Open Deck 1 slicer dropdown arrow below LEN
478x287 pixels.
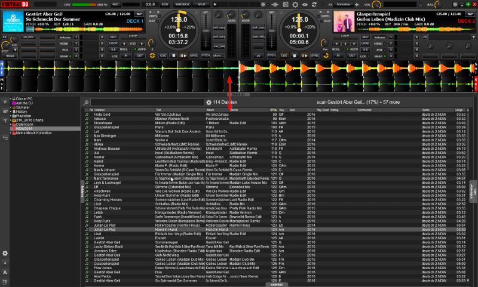[15, 50]
